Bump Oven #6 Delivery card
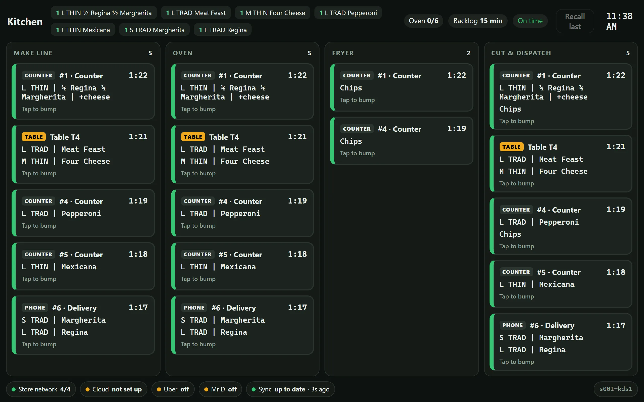Image resolution: width=644 pixels, height=402 pixels. 242,325
